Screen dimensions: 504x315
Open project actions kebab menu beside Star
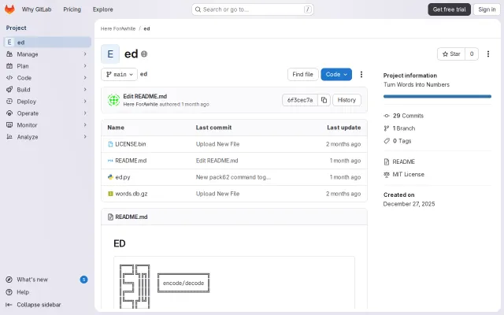488,54
